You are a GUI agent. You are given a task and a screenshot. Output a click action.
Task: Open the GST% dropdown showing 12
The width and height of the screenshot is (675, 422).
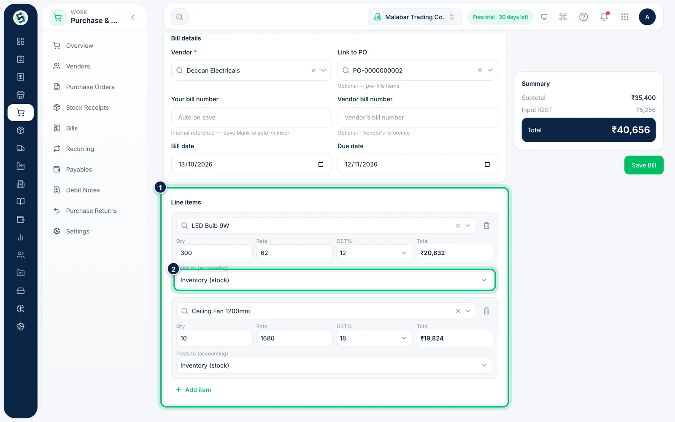pos(374,253)
